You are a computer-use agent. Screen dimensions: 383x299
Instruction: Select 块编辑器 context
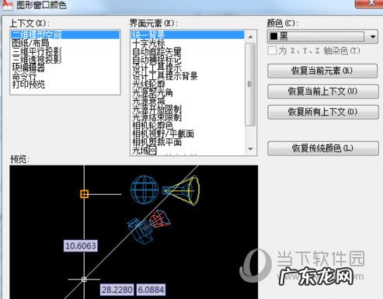click(x=65, y=68)
